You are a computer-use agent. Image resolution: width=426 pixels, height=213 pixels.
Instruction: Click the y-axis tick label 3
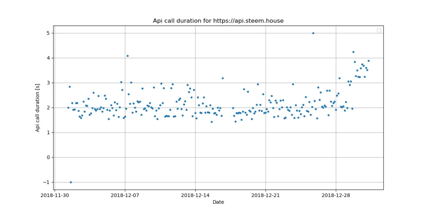tap(49, 83)
